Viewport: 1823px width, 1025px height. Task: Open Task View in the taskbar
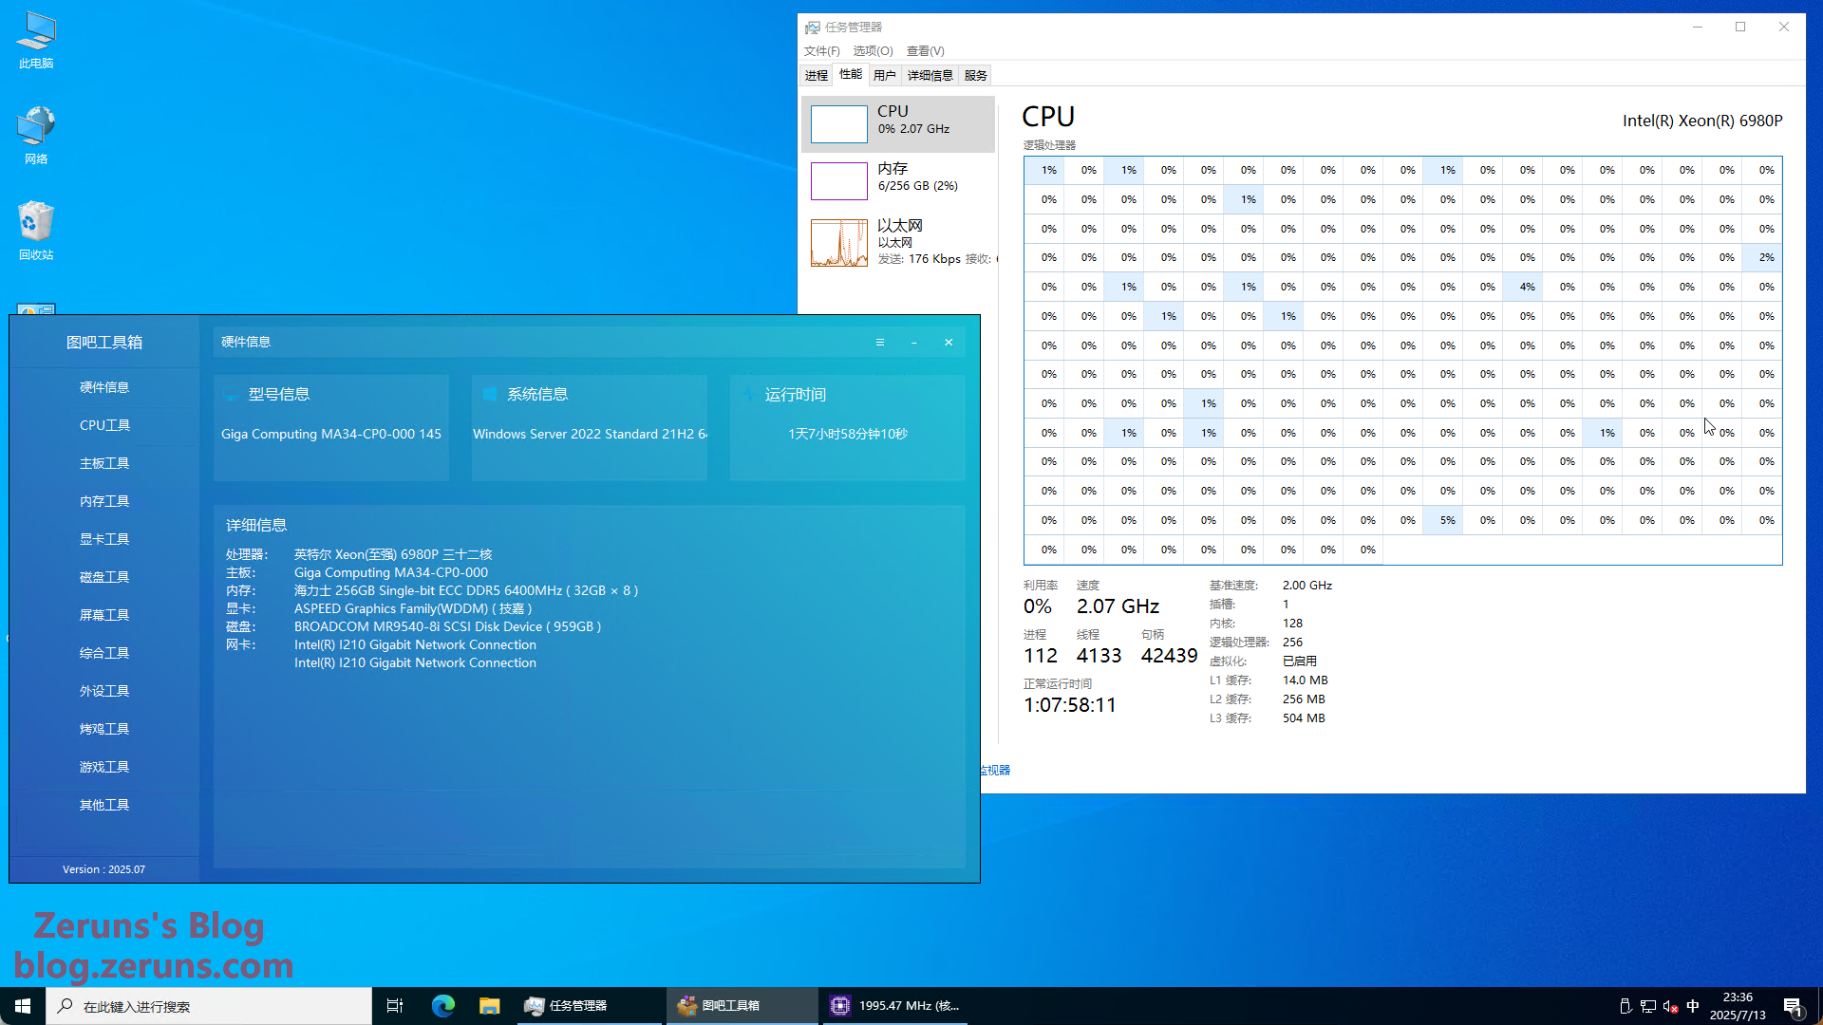[x=395, y=1006]
